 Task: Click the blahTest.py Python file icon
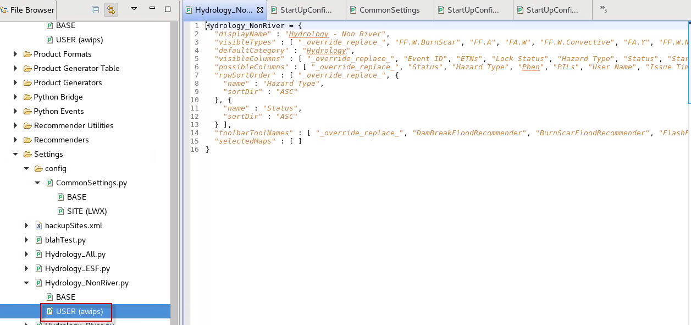[38, 240]
